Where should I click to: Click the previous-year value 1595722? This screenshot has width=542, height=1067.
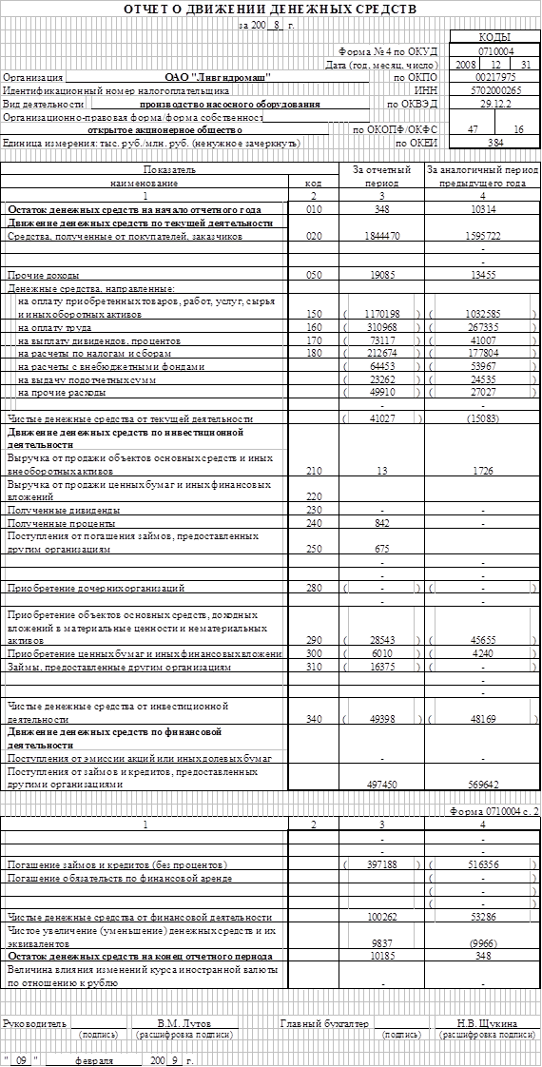pos(482,236)
